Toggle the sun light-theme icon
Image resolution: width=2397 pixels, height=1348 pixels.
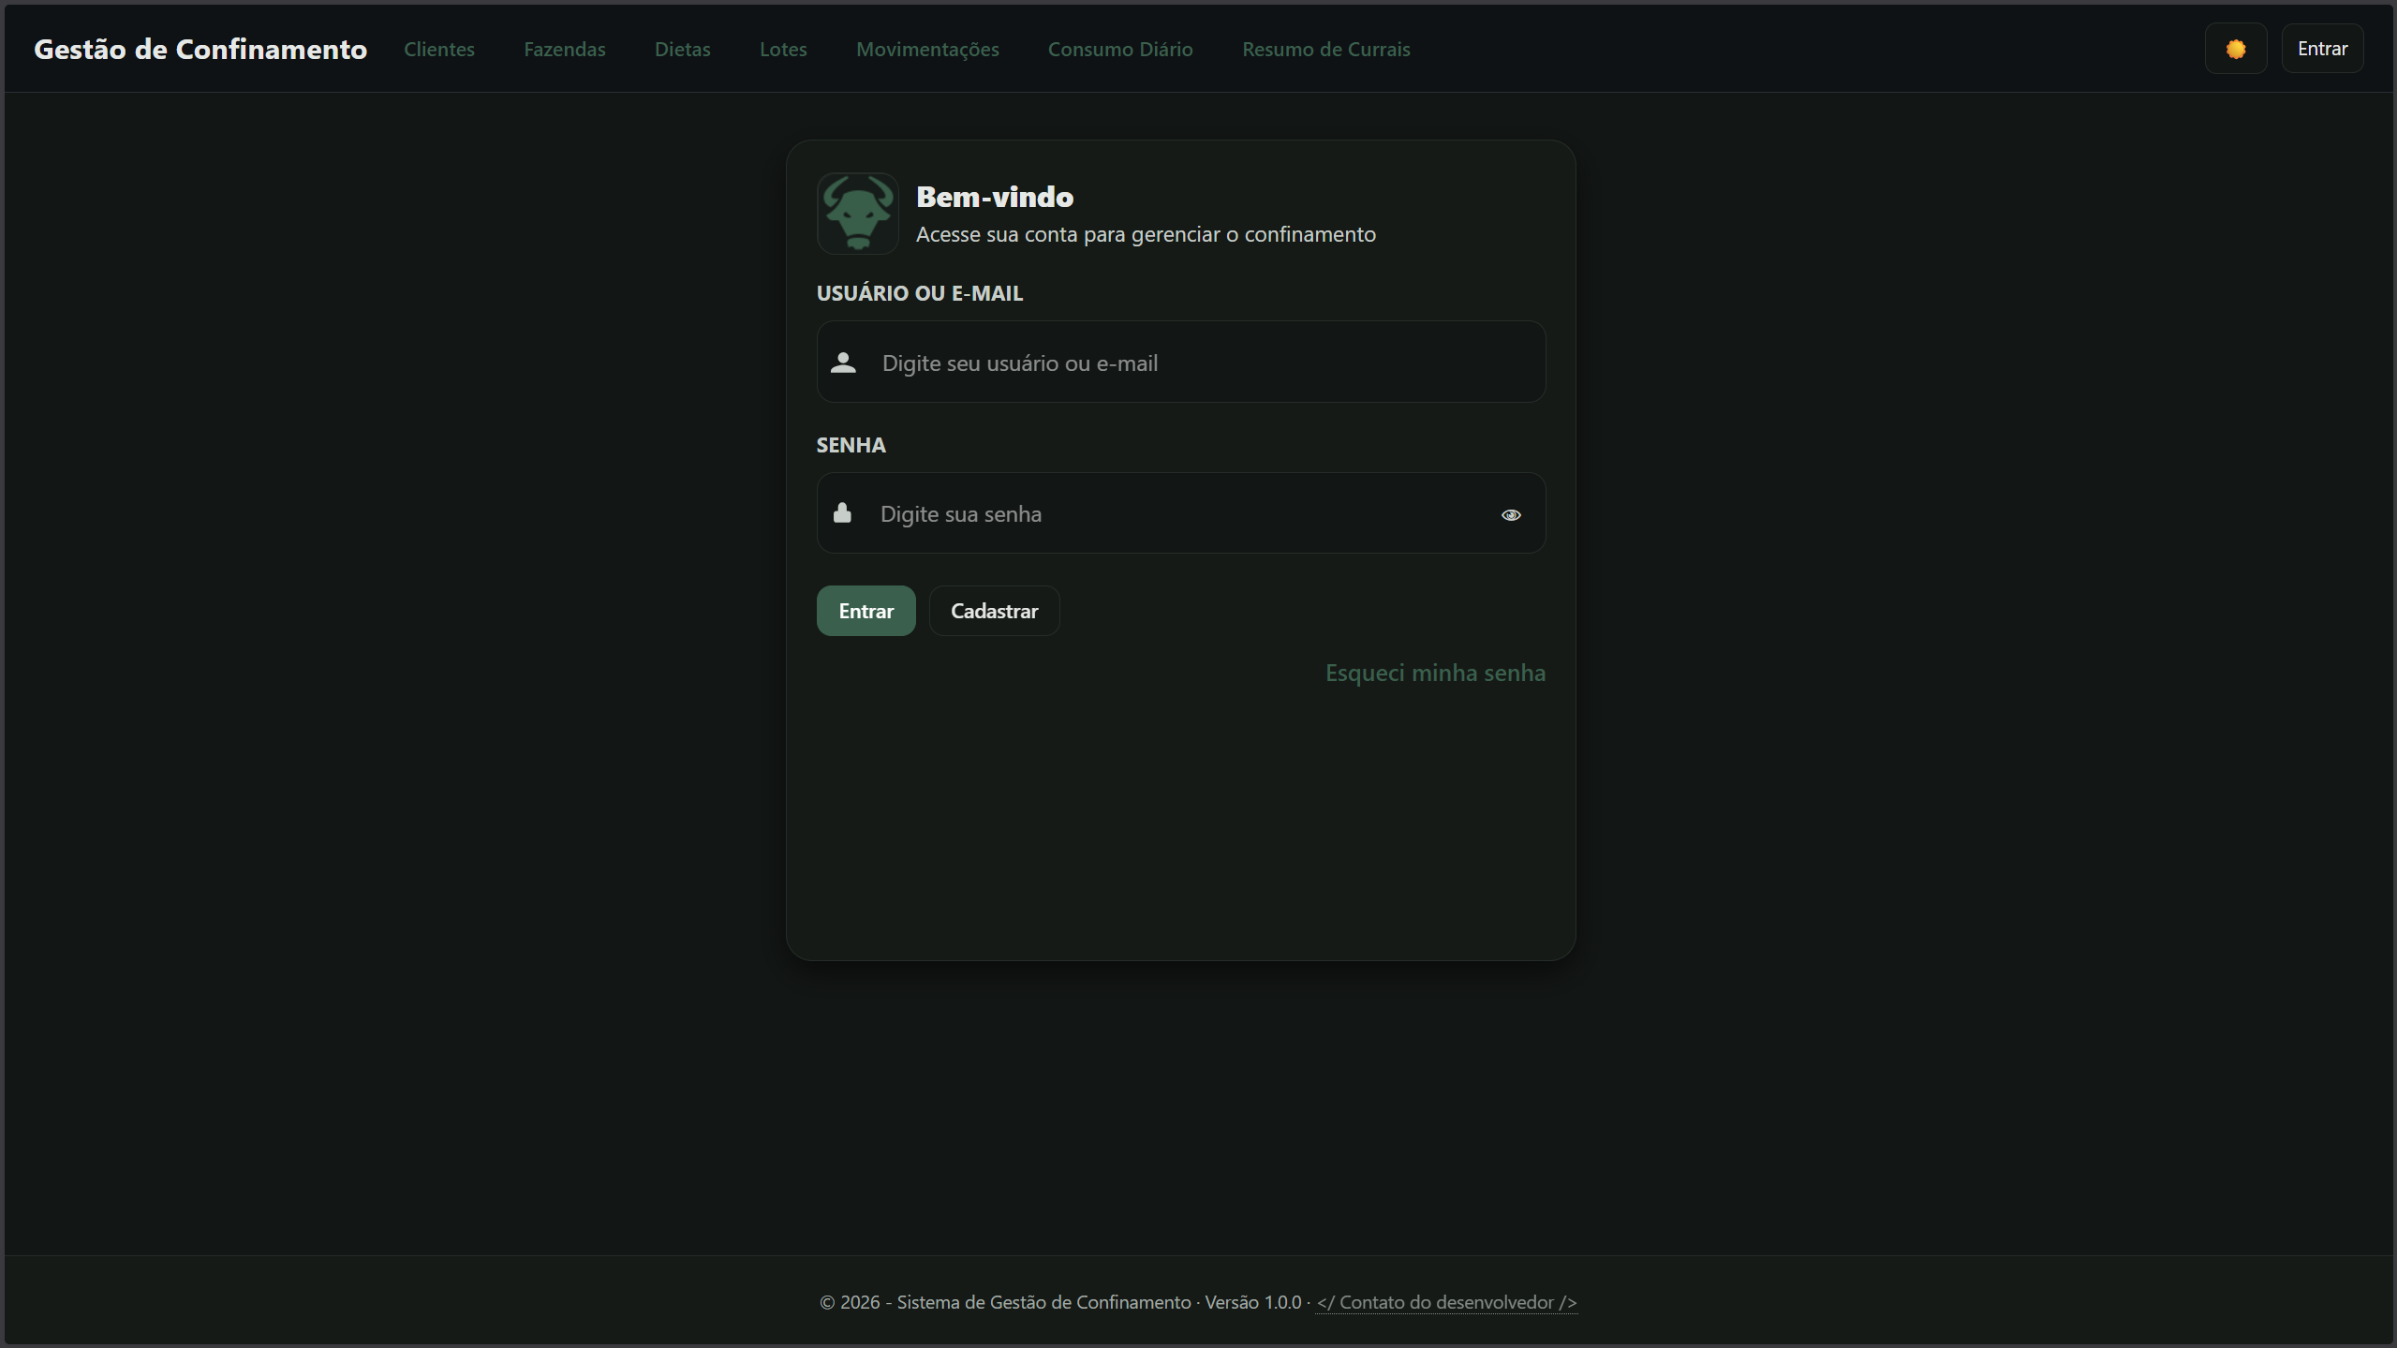click(x=2235, y=49)
